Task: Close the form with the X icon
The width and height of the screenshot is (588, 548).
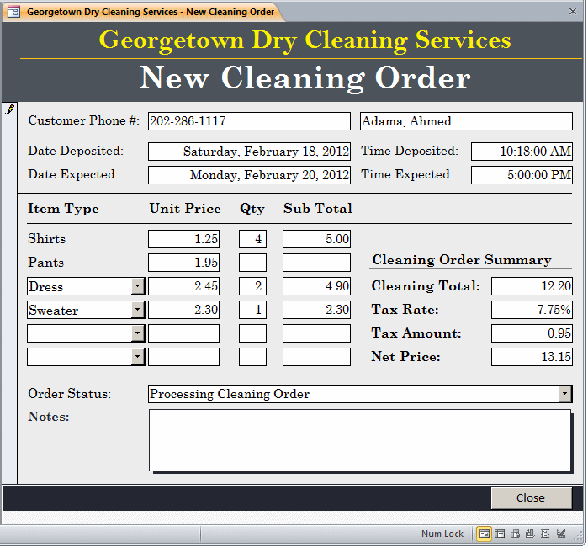Action: (x=572, y=12)
